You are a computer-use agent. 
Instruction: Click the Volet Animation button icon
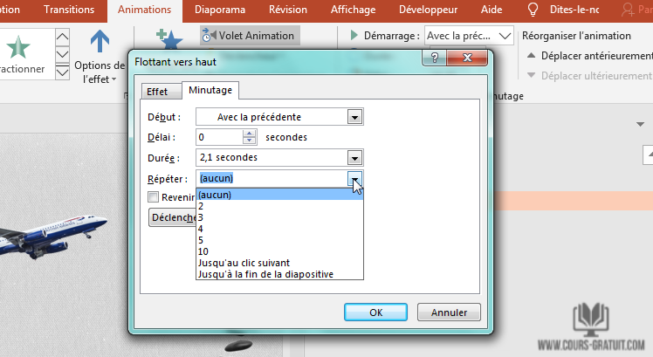pyautogui.click(x=208, y=36)
